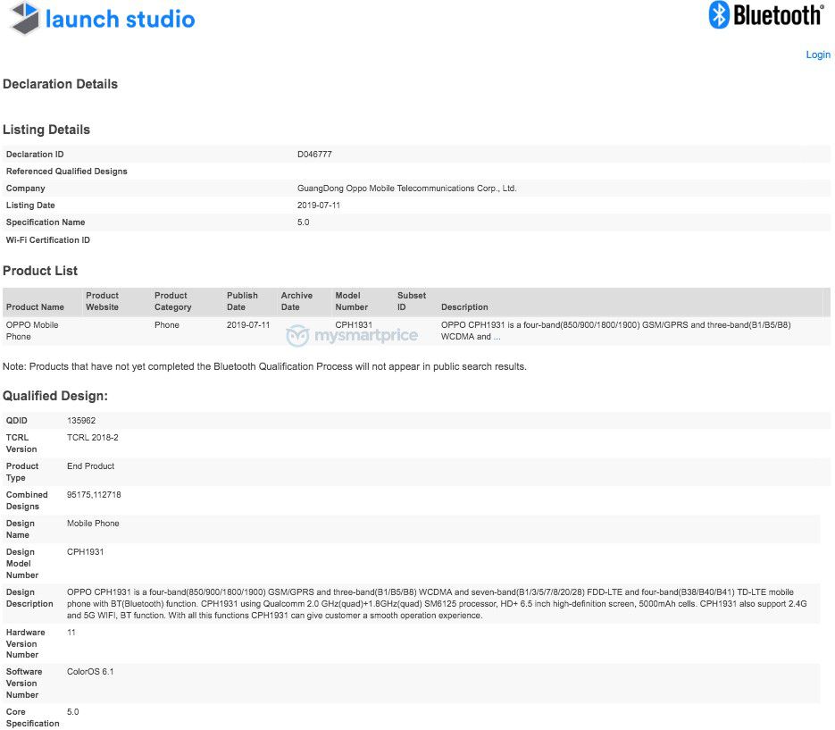Image resolution: width=835 pixels, height=730 pixels.
Task: Select the OPPO Mobile Phone product row name
Action: (32, 331)
